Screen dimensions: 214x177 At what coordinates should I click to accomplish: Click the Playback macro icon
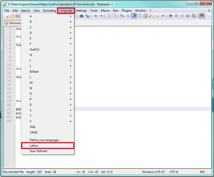tap(182, 16)
